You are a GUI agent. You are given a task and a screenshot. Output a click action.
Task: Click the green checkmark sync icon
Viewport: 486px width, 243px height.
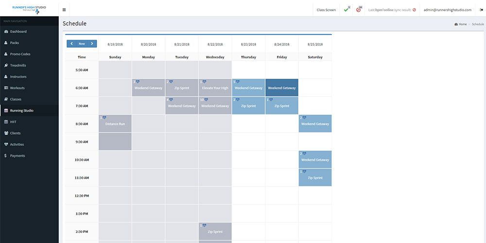click(x=346, y=10)
